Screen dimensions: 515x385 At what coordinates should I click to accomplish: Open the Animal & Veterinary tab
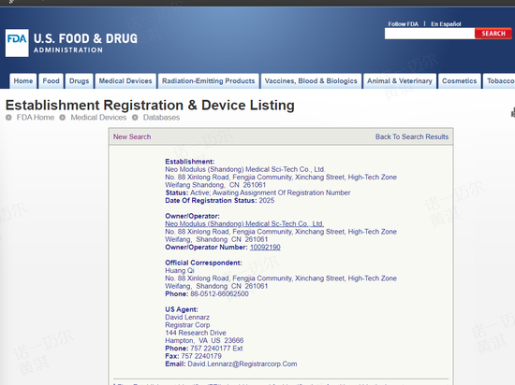(400, 81)
